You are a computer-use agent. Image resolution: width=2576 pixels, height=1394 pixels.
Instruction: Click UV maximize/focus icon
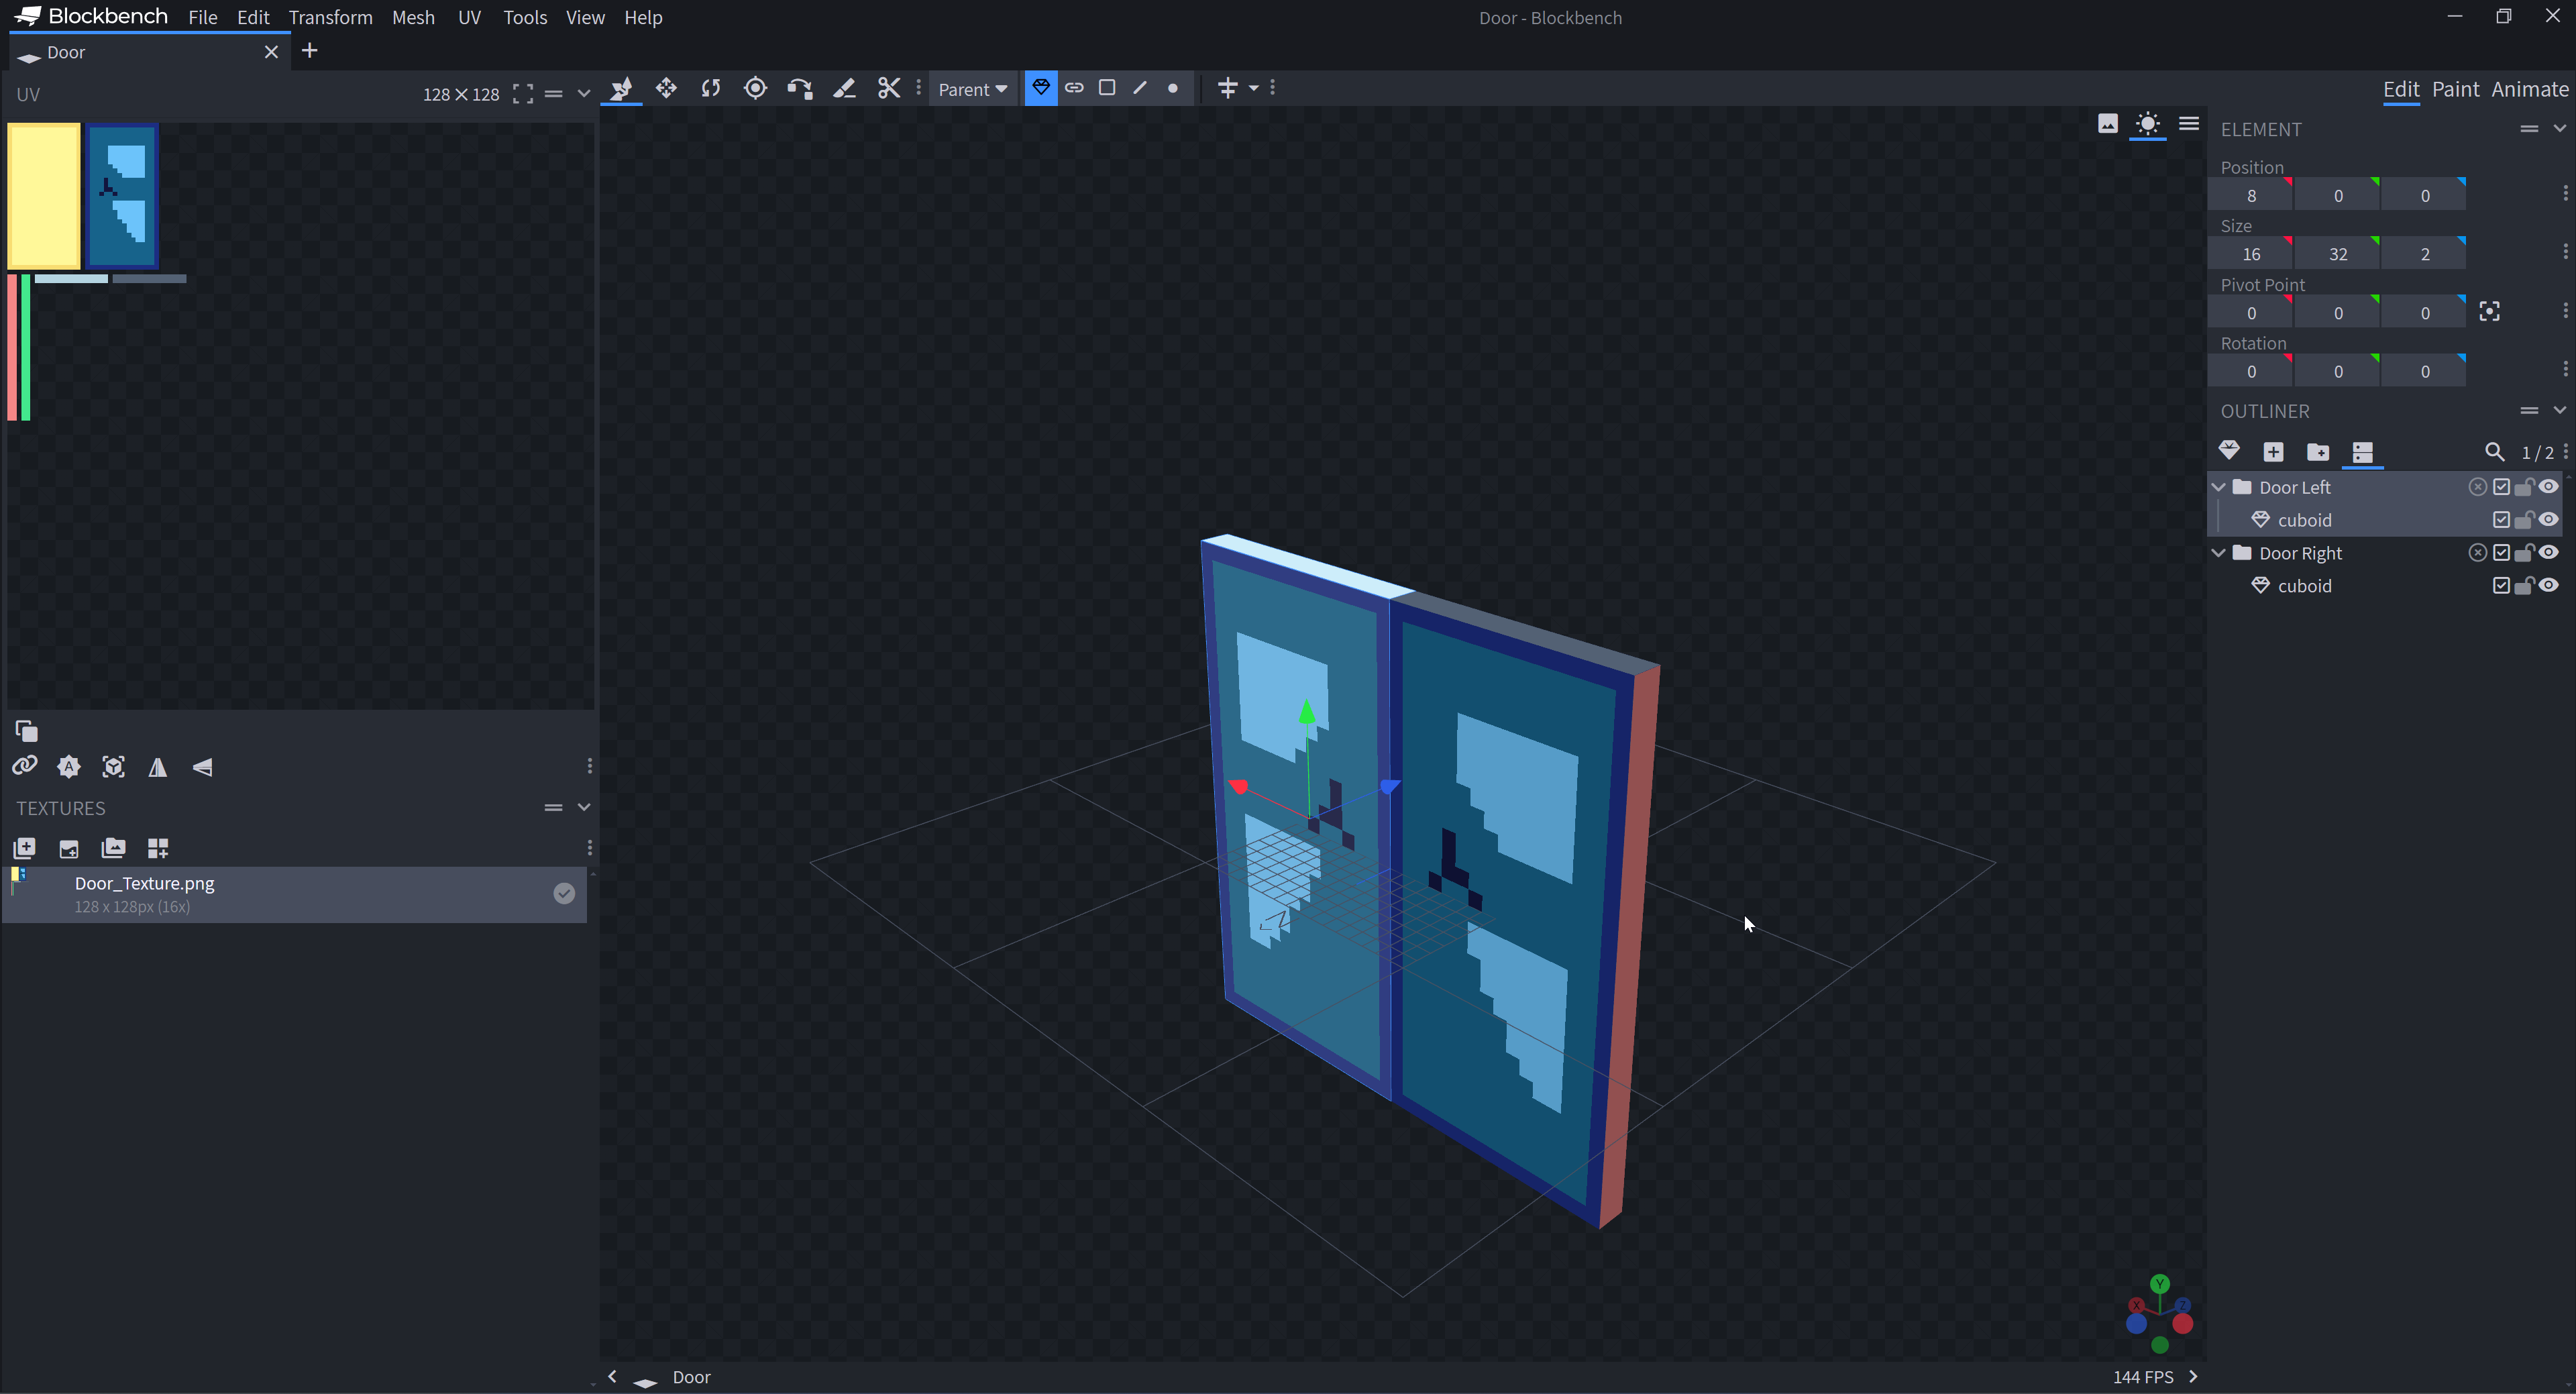click(114, 767)
